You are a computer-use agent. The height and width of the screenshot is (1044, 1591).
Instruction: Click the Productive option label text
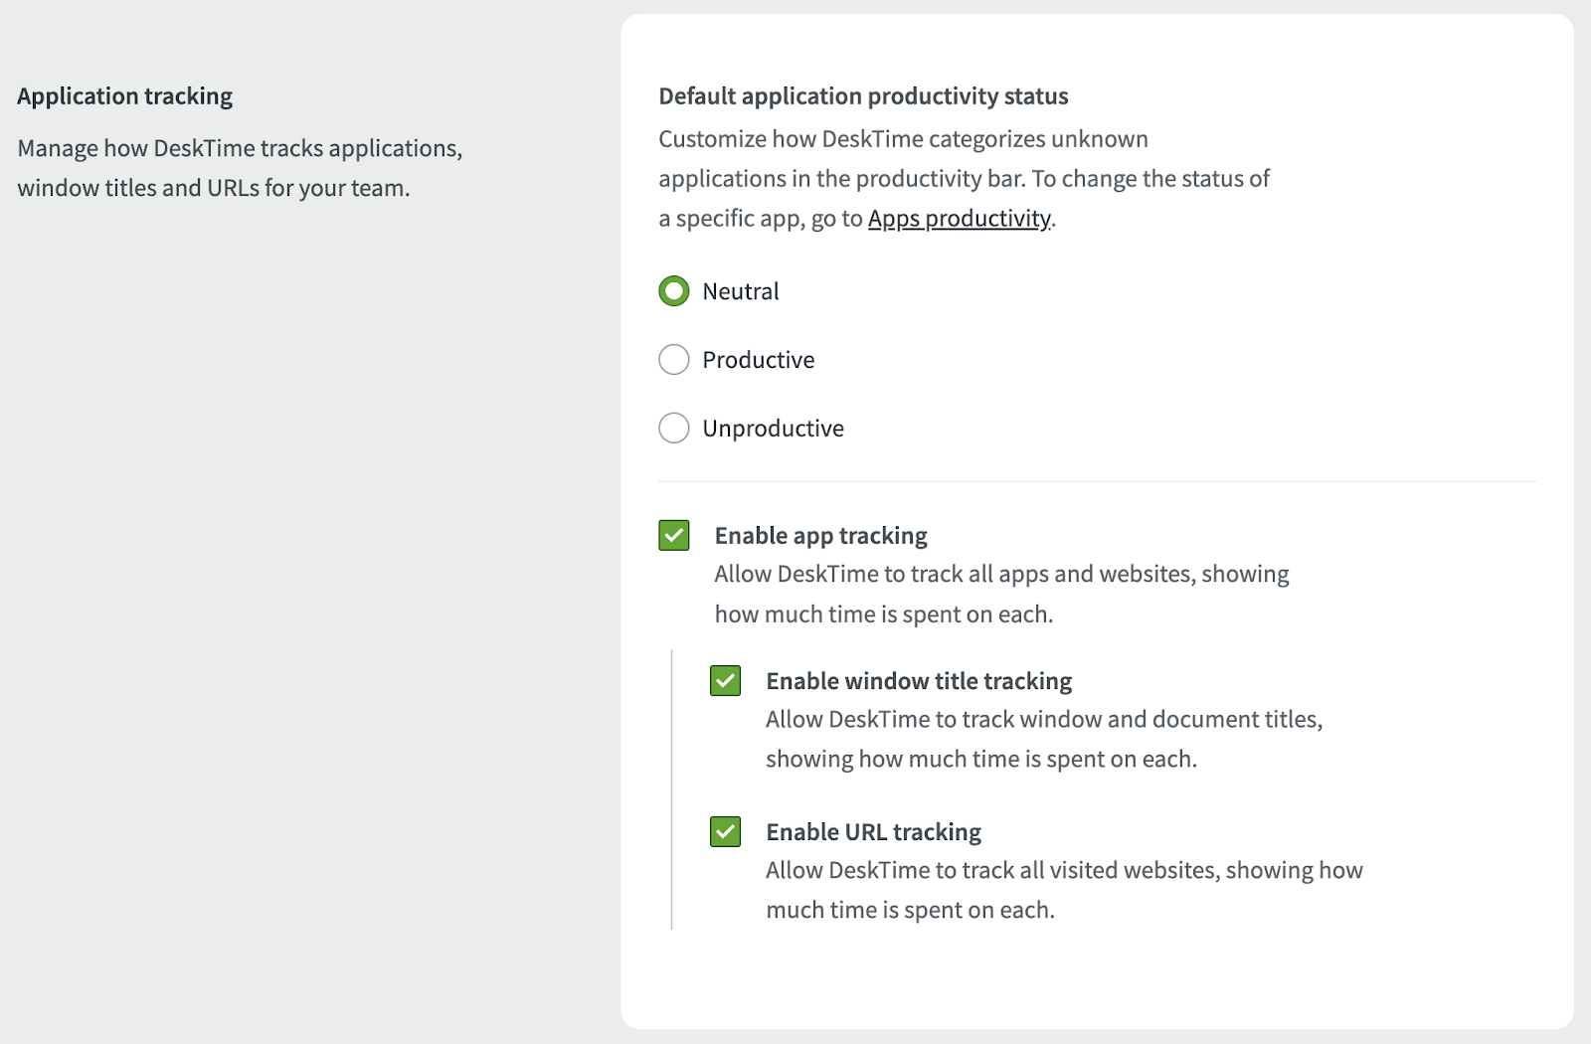click(x=758, y=360)
